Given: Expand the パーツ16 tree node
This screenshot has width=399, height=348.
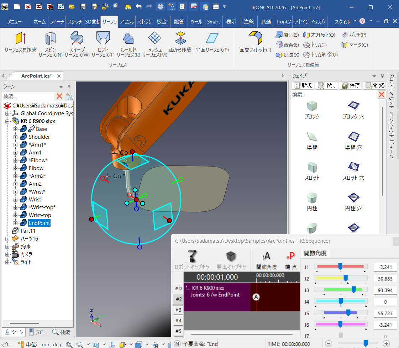Looking at the screenshot, I should tap(7, 239).
